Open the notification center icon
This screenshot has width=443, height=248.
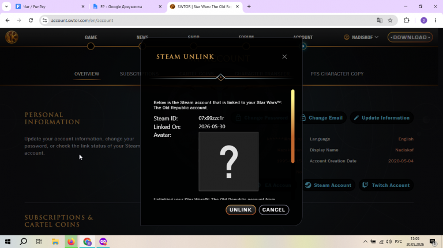(433, 242)
